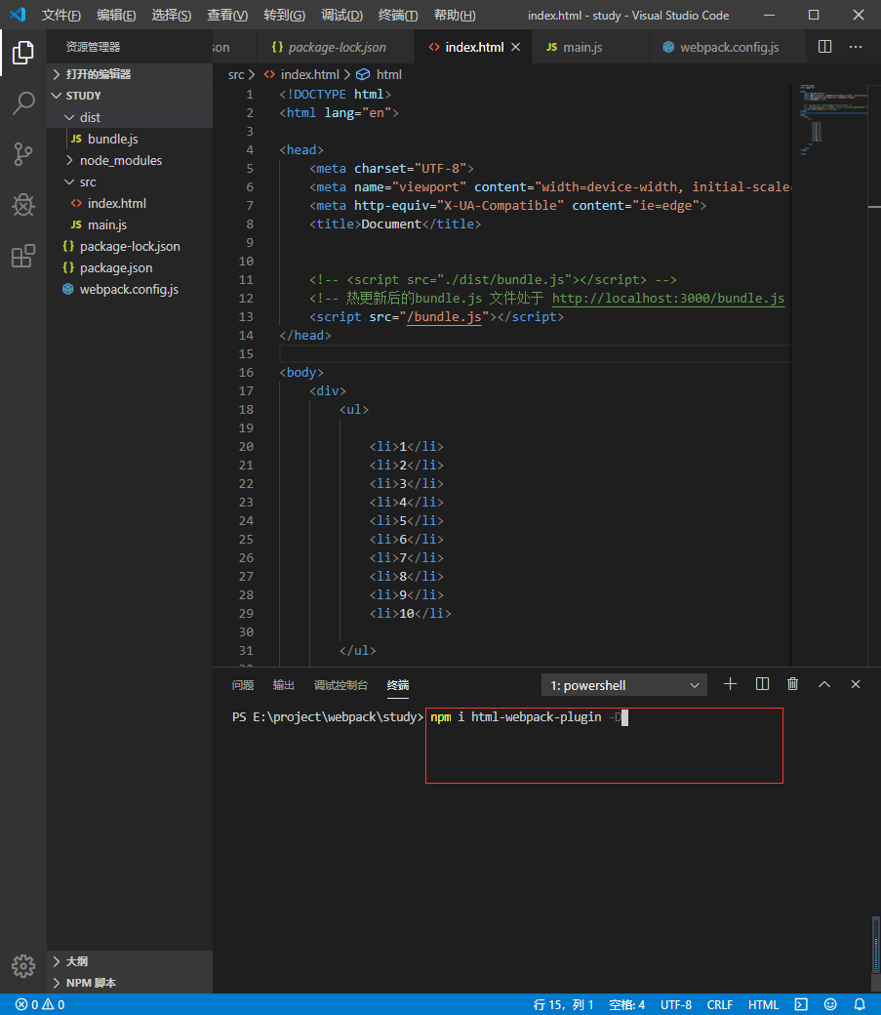This screenshot has width=881, height=1015.
Task: Click the terminal icon in status bar
Action: [x=801, y=1004]
